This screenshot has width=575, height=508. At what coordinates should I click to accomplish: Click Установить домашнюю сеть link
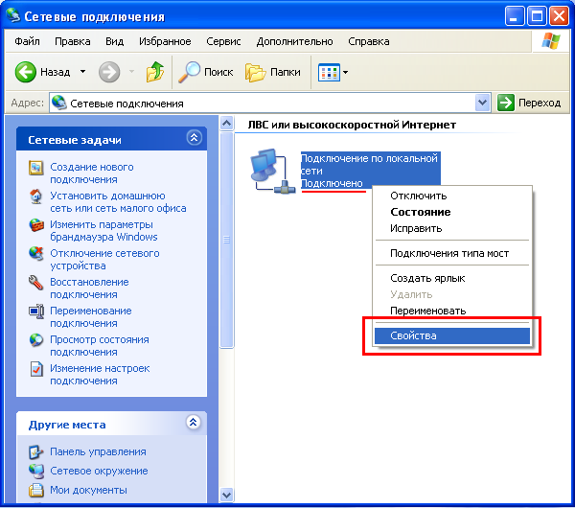tap(118, 202)
